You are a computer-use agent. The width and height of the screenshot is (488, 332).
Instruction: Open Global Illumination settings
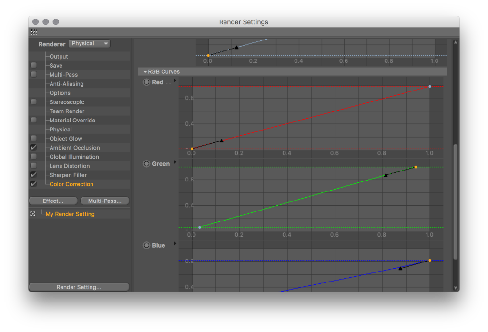(74, 157)
